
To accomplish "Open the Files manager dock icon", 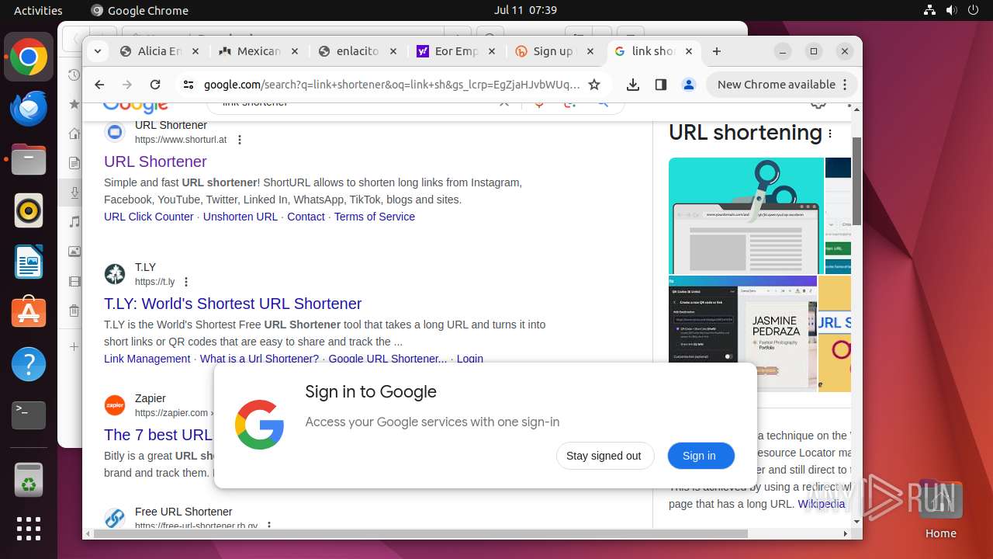I will (x=29, y=160).
